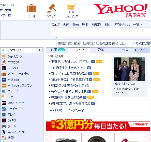This screenshot has height=142, width=151.
Task: Click the down arrow beside 主なサービス
Action: click(x=3, y=50)
